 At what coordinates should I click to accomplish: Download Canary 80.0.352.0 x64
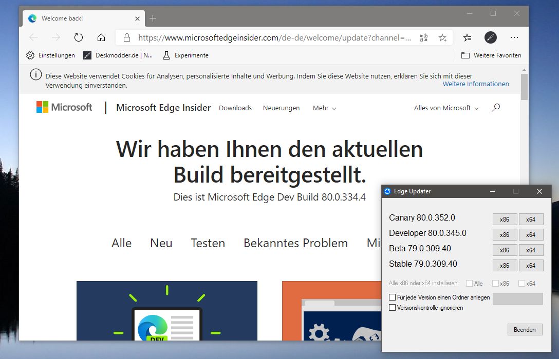tap(531, 219)
